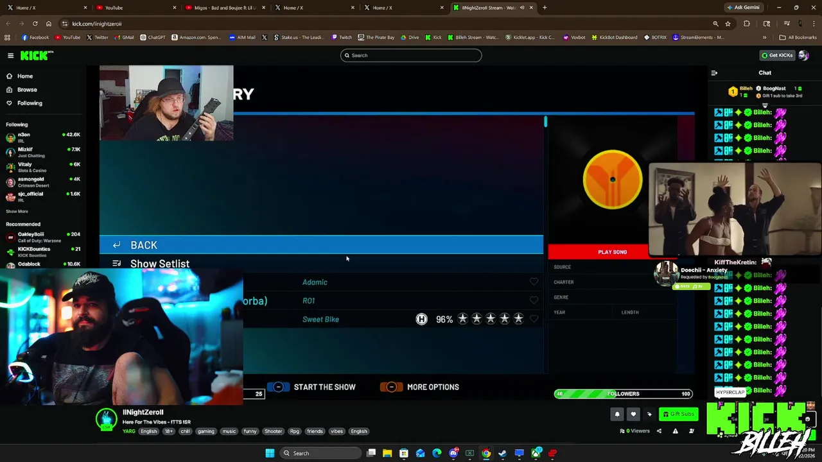Open Steam from taskbar
This screenshot has width=822, height=462.
click(x=503, y=453)
